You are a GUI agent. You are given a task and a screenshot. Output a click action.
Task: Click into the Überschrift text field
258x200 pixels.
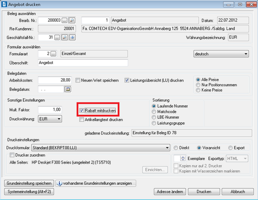82,63
